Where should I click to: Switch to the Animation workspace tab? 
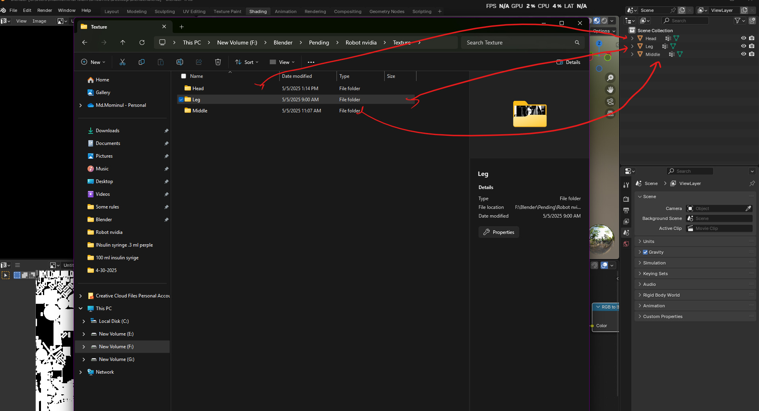[x=286, y=12]
